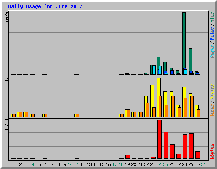This screenshot has width=217, height=169.
Task: Click the red KBytes bar for day 25
Action: click(166, 145)
